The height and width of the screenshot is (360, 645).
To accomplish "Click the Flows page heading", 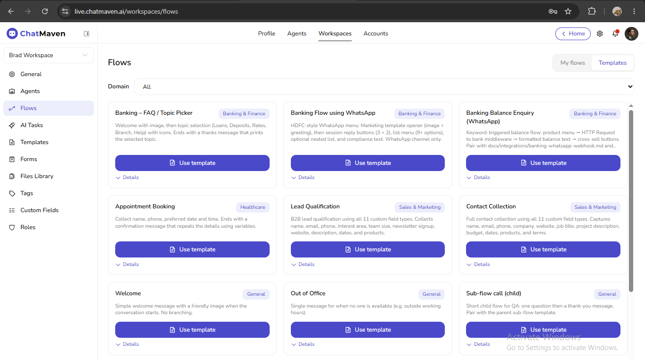I will point(119,62).
